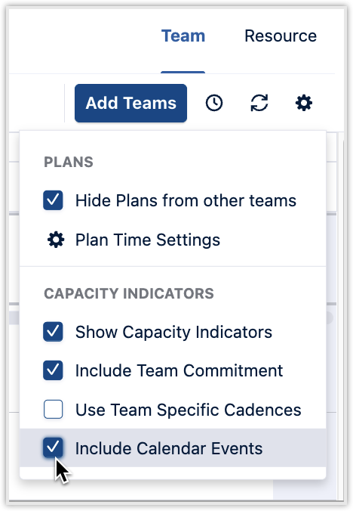Open the clock history icon in toolbar

pyautogui.click(x=214, y=104)
